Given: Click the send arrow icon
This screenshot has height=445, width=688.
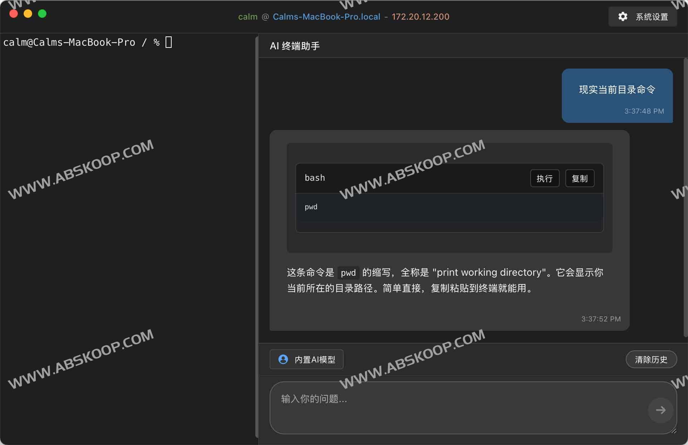Looking at the screenshot, I should tap(660, 410).
